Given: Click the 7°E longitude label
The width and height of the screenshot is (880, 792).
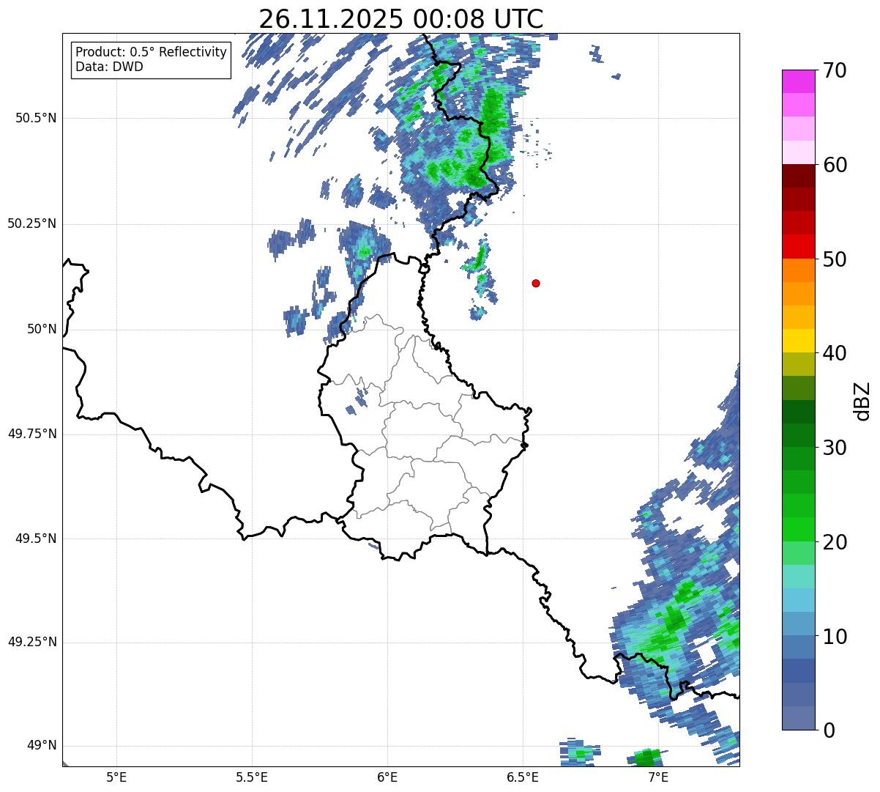Looking at the screenshot, I should click(658, 777).
